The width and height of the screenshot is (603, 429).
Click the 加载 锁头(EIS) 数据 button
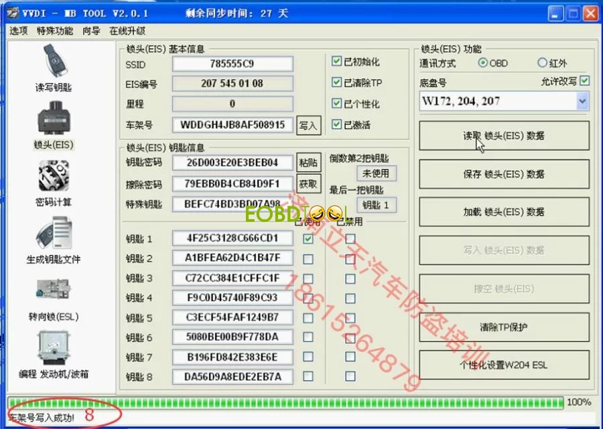504,212
